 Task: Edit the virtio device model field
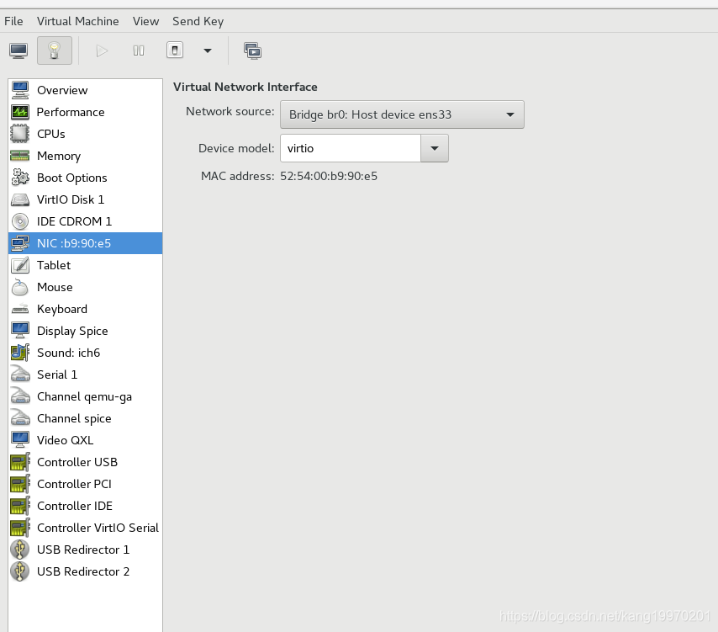tap(351, 148)
